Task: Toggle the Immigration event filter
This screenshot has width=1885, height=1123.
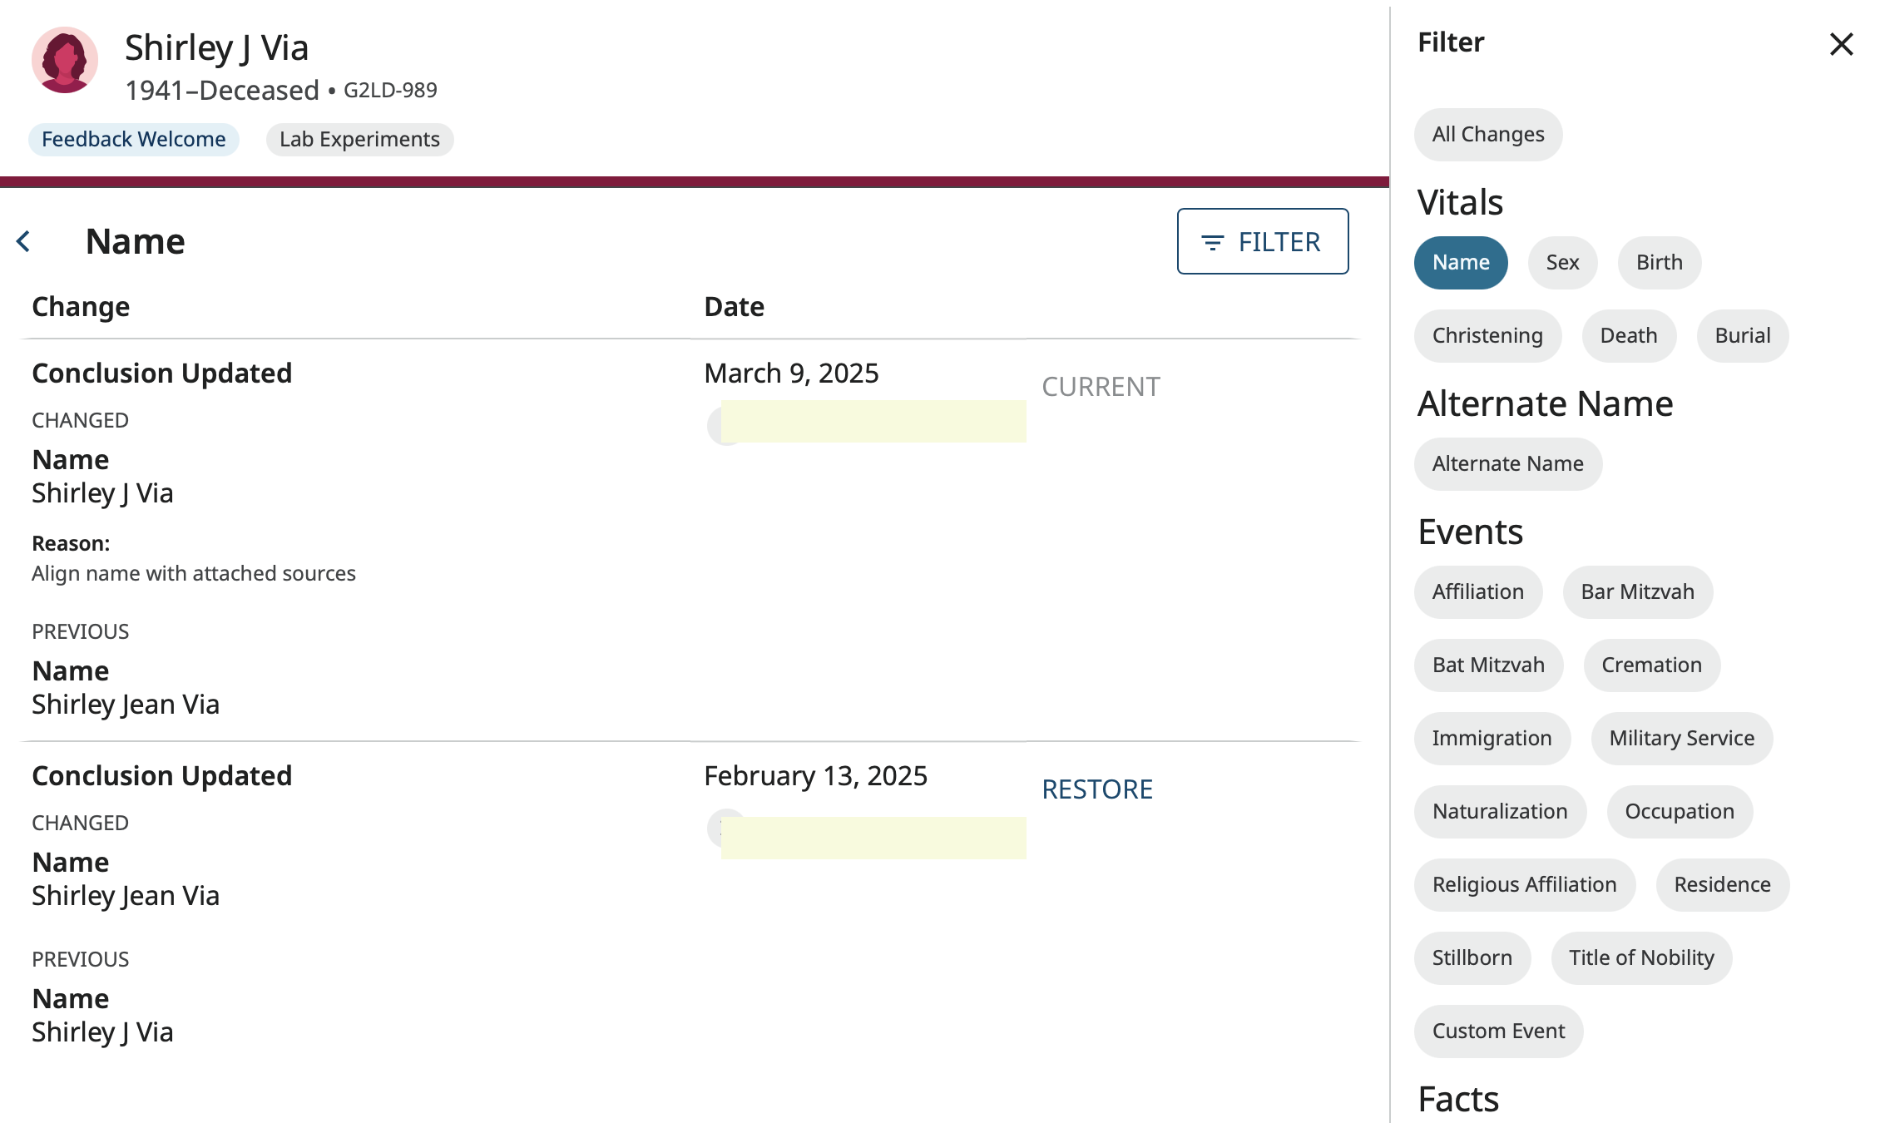Action: coord(1492,738)
